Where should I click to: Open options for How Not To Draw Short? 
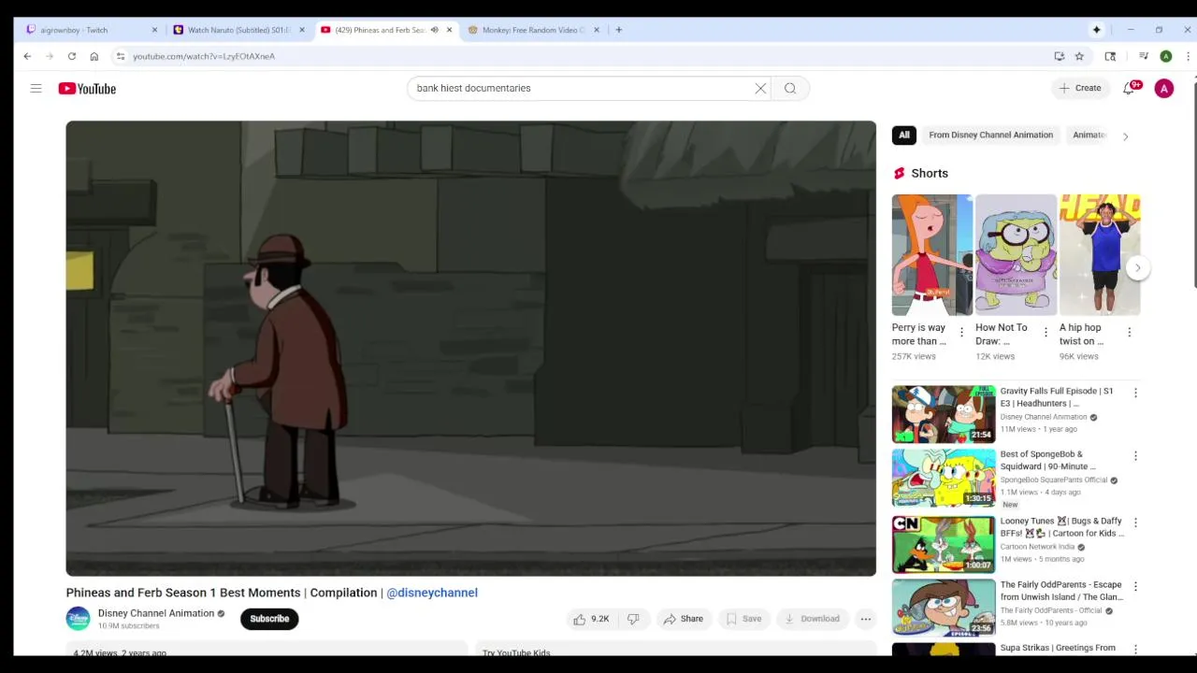[1046, 333]
